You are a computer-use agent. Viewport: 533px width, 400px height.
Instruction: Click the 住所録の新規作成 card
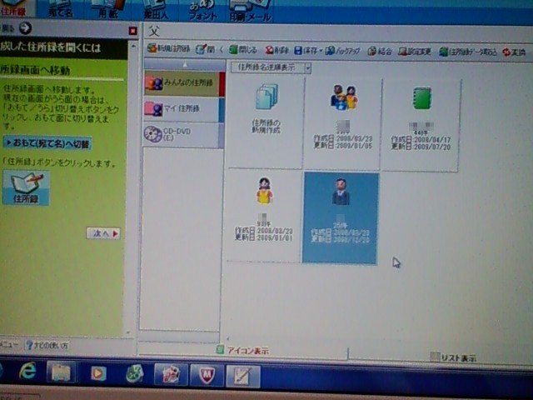[266, 122]
